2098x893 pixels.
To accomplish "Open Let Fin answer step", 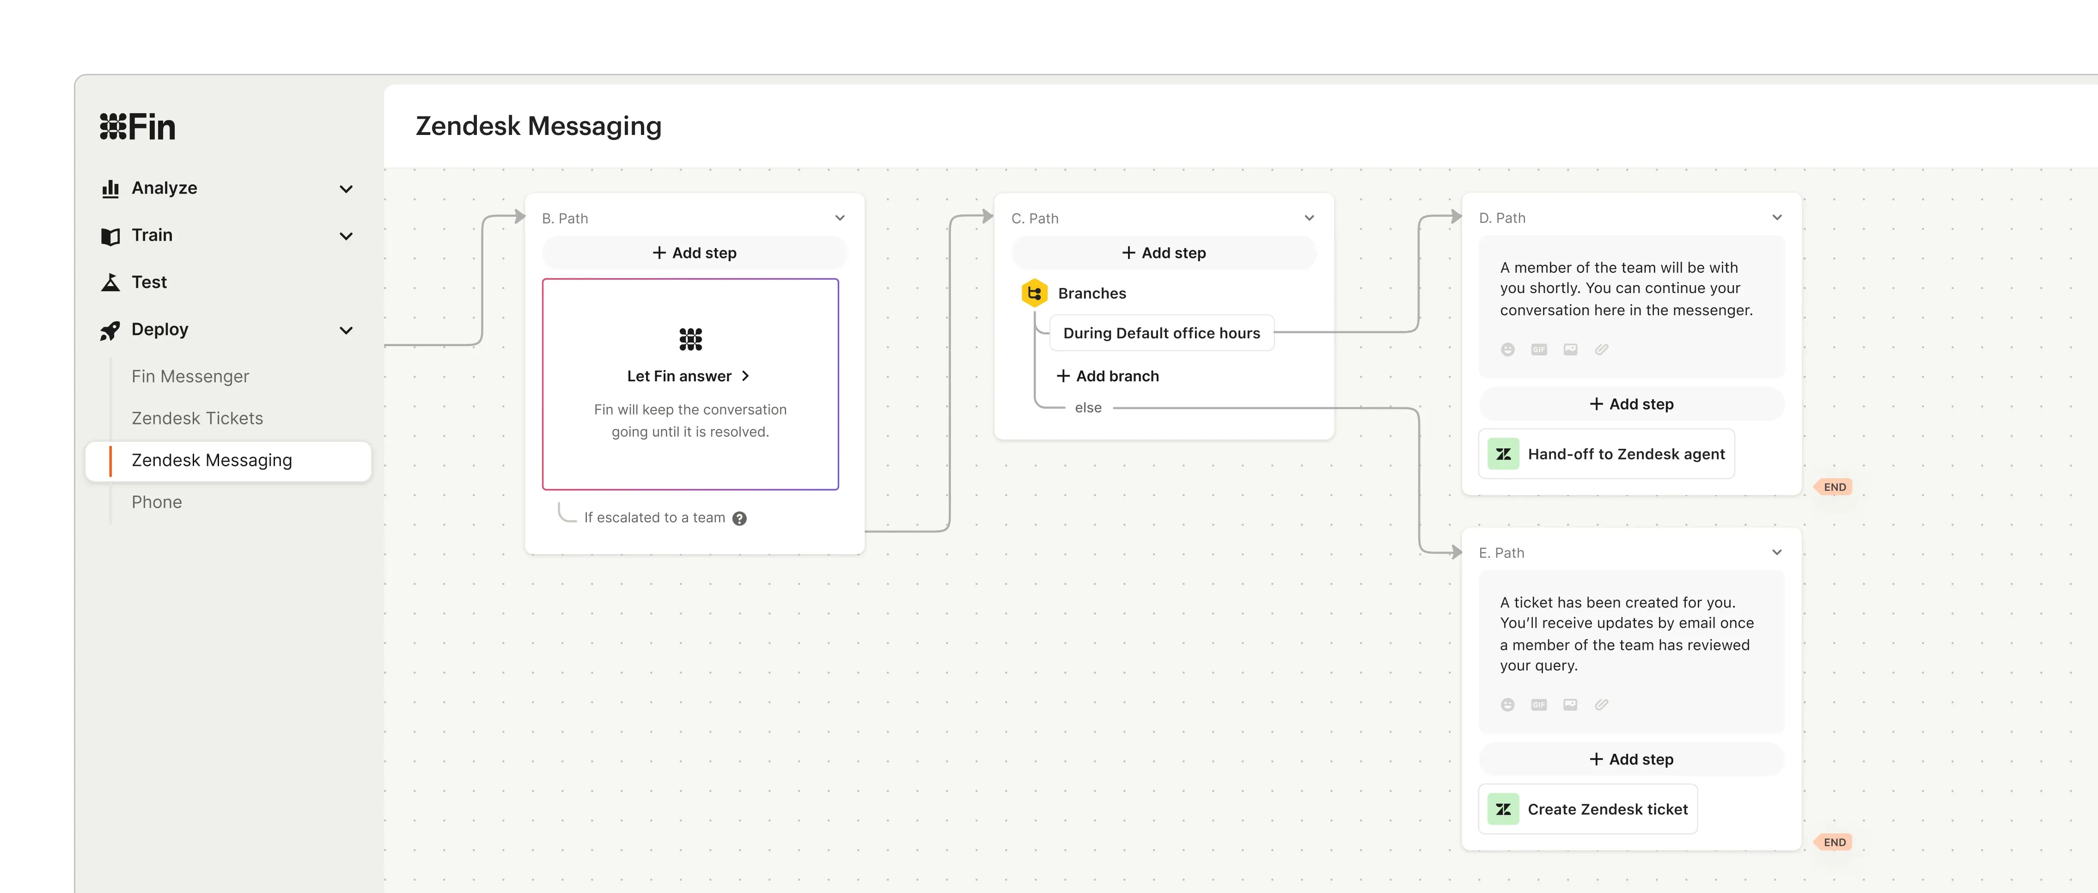I will tap(691, 384).
